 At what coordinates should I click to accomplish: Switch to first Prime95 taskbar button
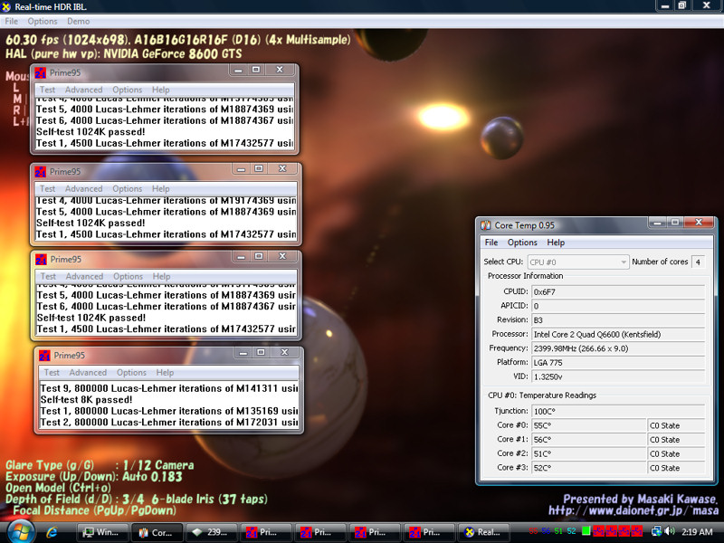click(x=266, y=532)
